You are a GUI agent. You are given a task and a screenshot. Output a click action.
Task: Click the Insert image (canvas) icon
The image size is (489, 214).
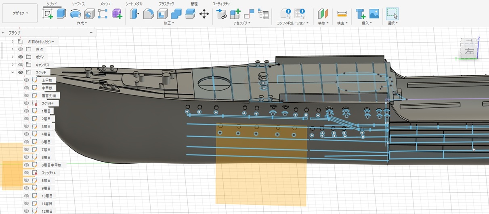(x=374, y=14)
